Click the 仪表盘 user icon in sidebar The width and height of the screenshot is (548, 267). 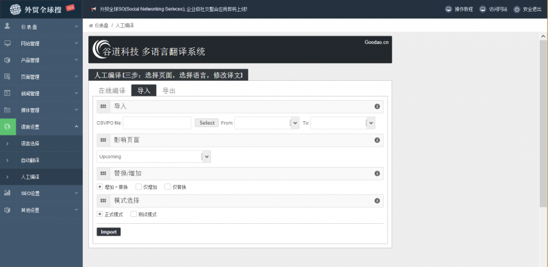coord(8,27)
